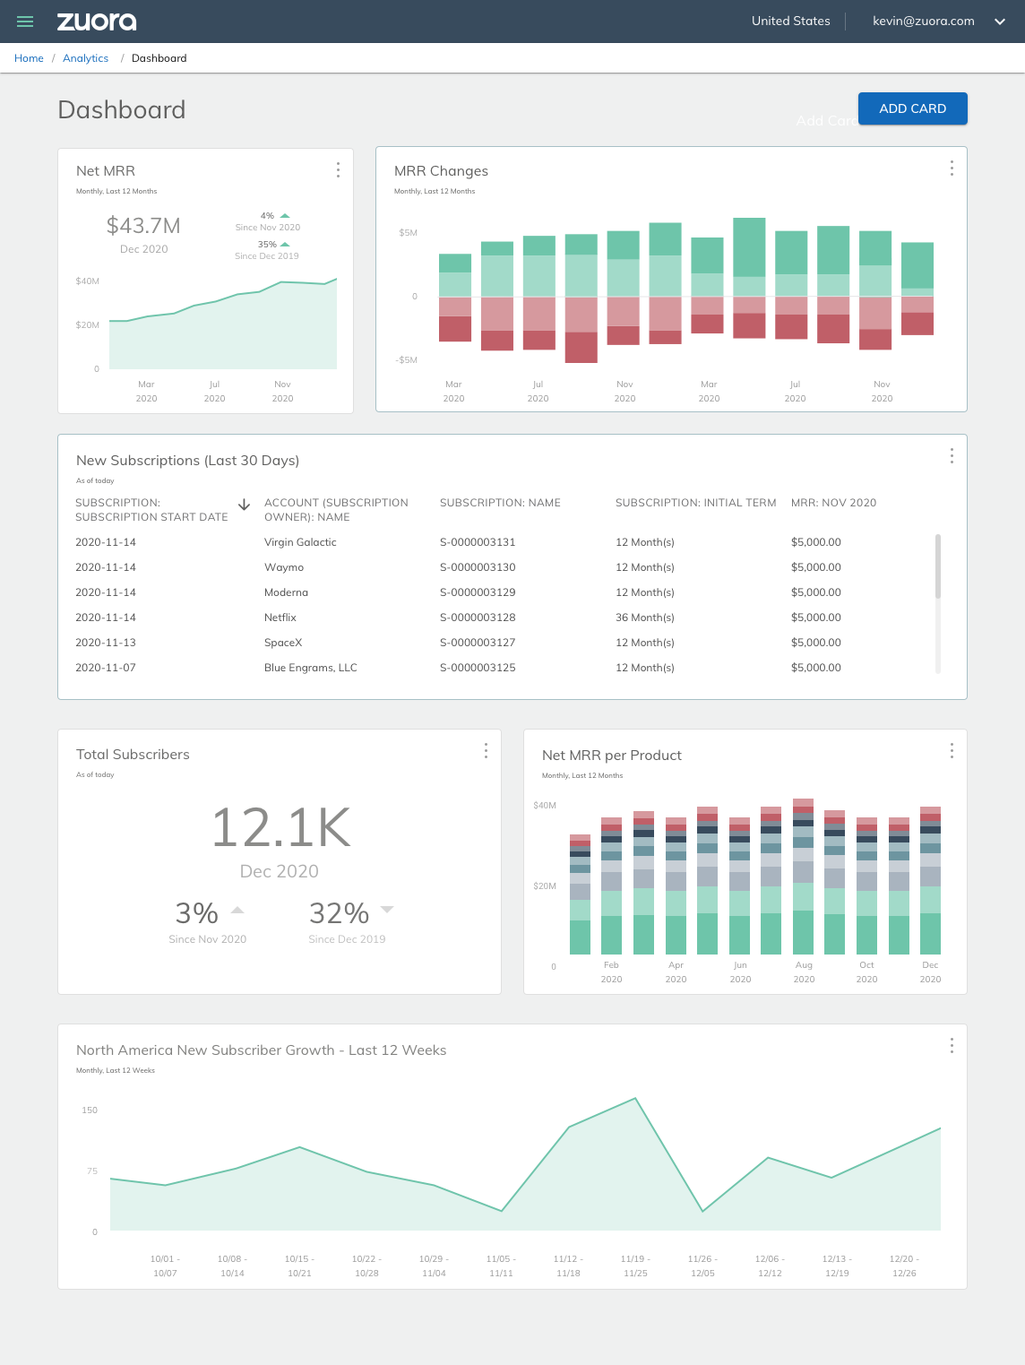
Task: Click the MRR: Nov 2020 column header
Action: [x=833, y=503]
